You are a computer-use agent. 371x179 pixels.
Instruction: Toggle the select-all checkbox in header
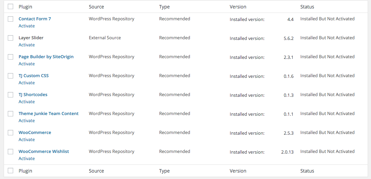10,7
